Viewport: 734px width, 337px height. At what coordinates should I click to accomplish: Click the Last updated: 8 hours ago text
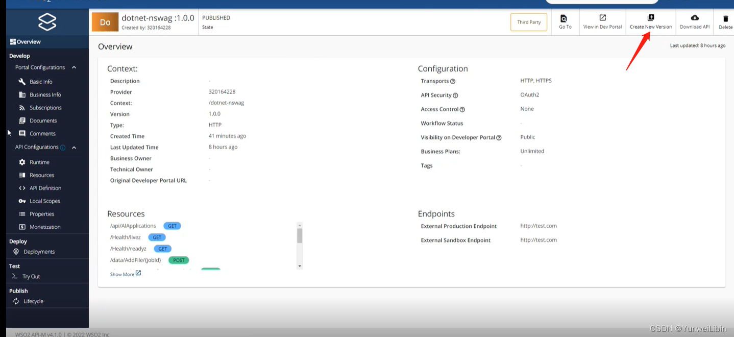[x=697, y=45]
